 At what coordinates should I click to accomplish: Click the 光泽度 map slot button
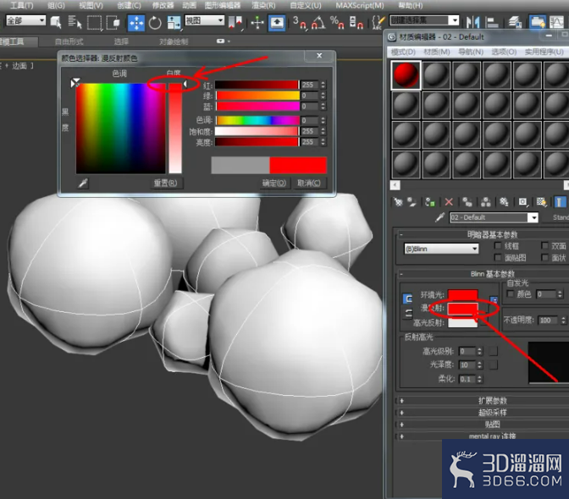(493, 365)
